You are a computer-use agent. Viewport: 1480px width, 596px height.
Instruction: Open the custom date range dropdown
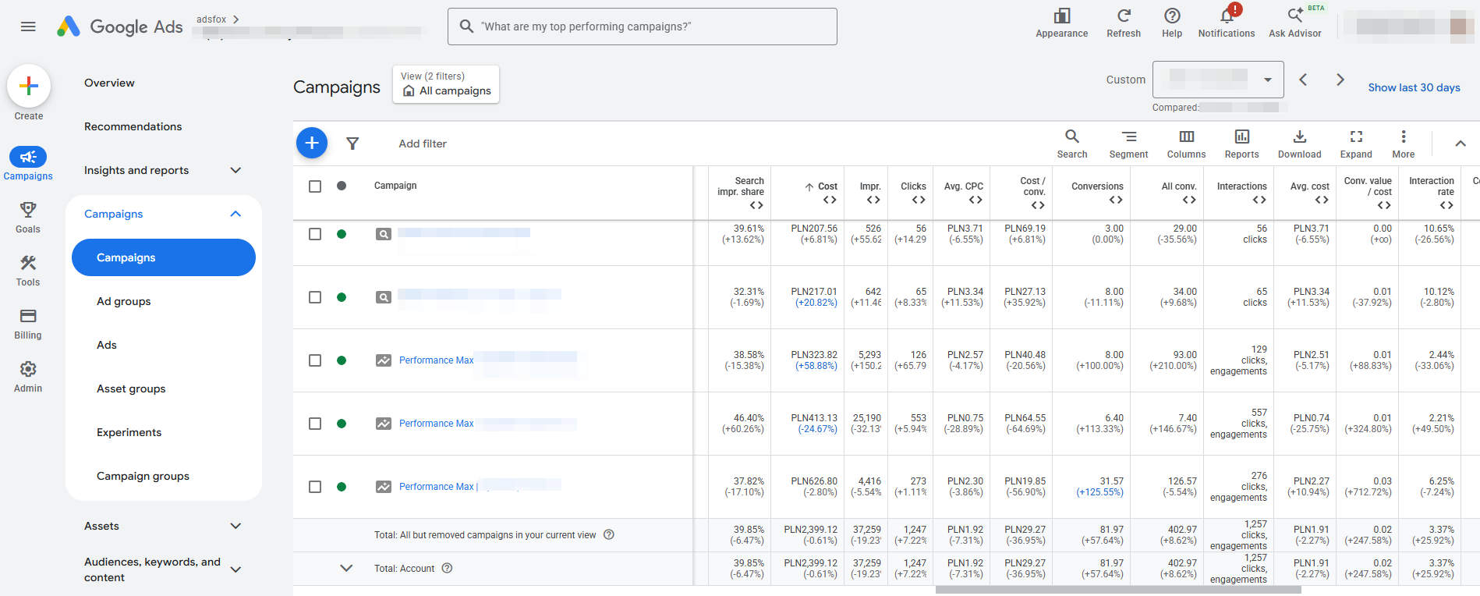click(1218, 80)
